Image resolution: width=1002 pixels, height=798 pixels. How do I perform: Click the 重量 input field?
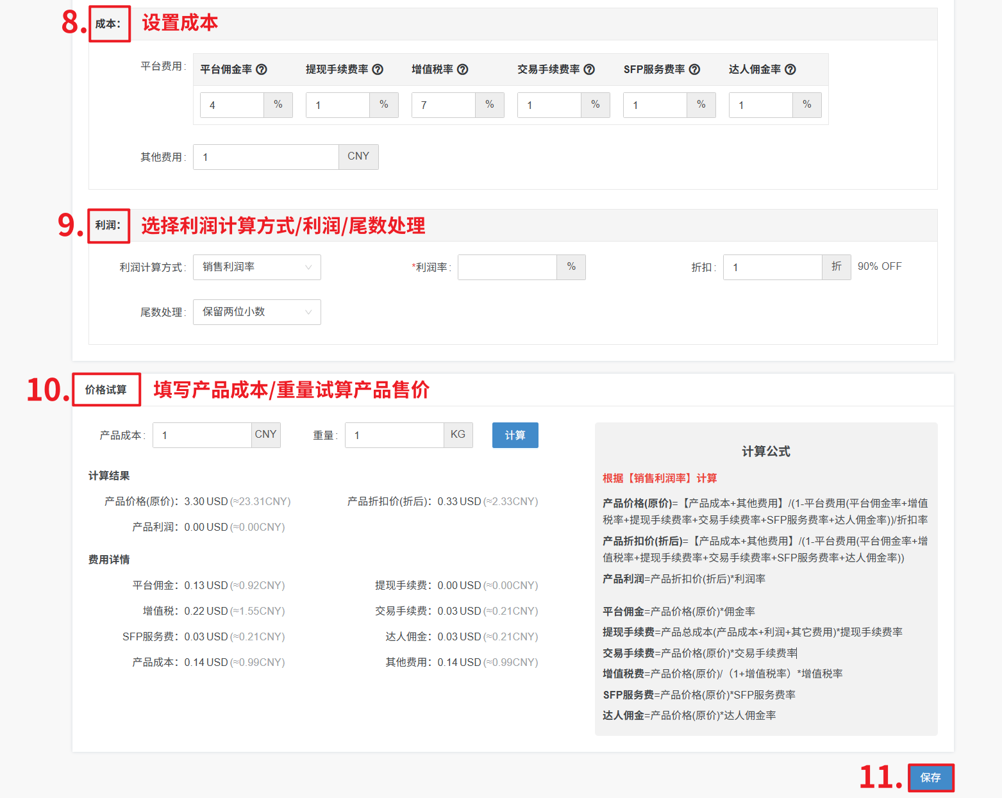(394, 435)
